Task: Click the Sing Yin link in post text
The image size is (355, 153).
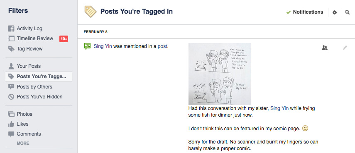Action: tap(279, 108)
